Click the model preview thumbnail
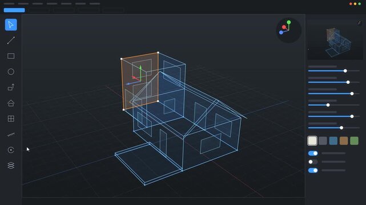This screenshot has height=205, width=366. [335, 39]
